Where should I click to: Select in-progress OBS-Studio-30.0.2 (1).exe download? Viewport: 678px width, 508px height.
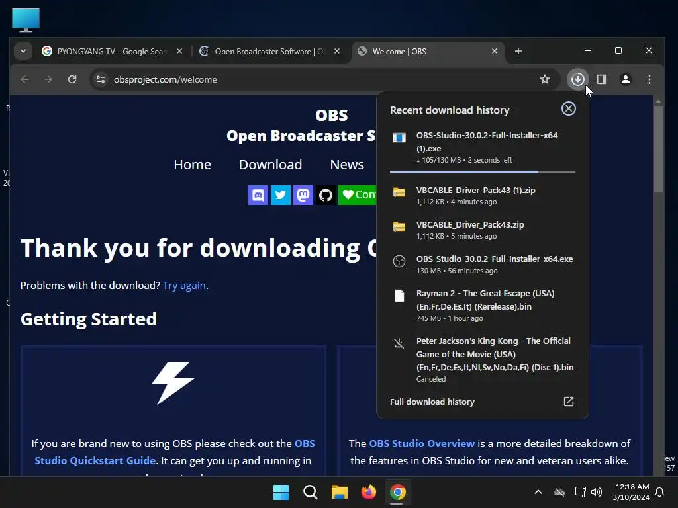coord(483,148)
